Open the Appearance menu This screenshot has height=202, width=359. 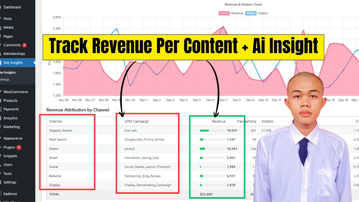pyautogui.click(x=13, y=138)
